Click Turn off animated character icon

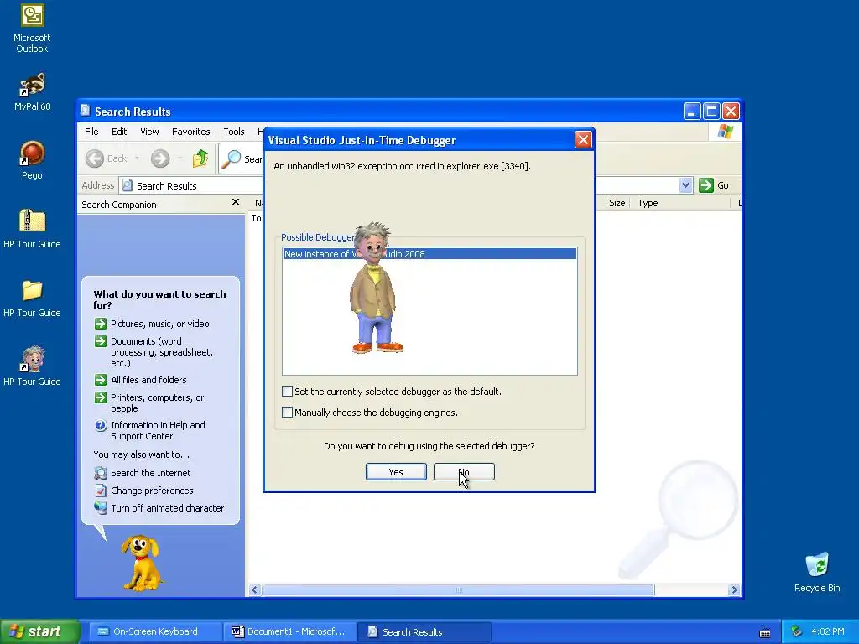[x=101, y=507]
